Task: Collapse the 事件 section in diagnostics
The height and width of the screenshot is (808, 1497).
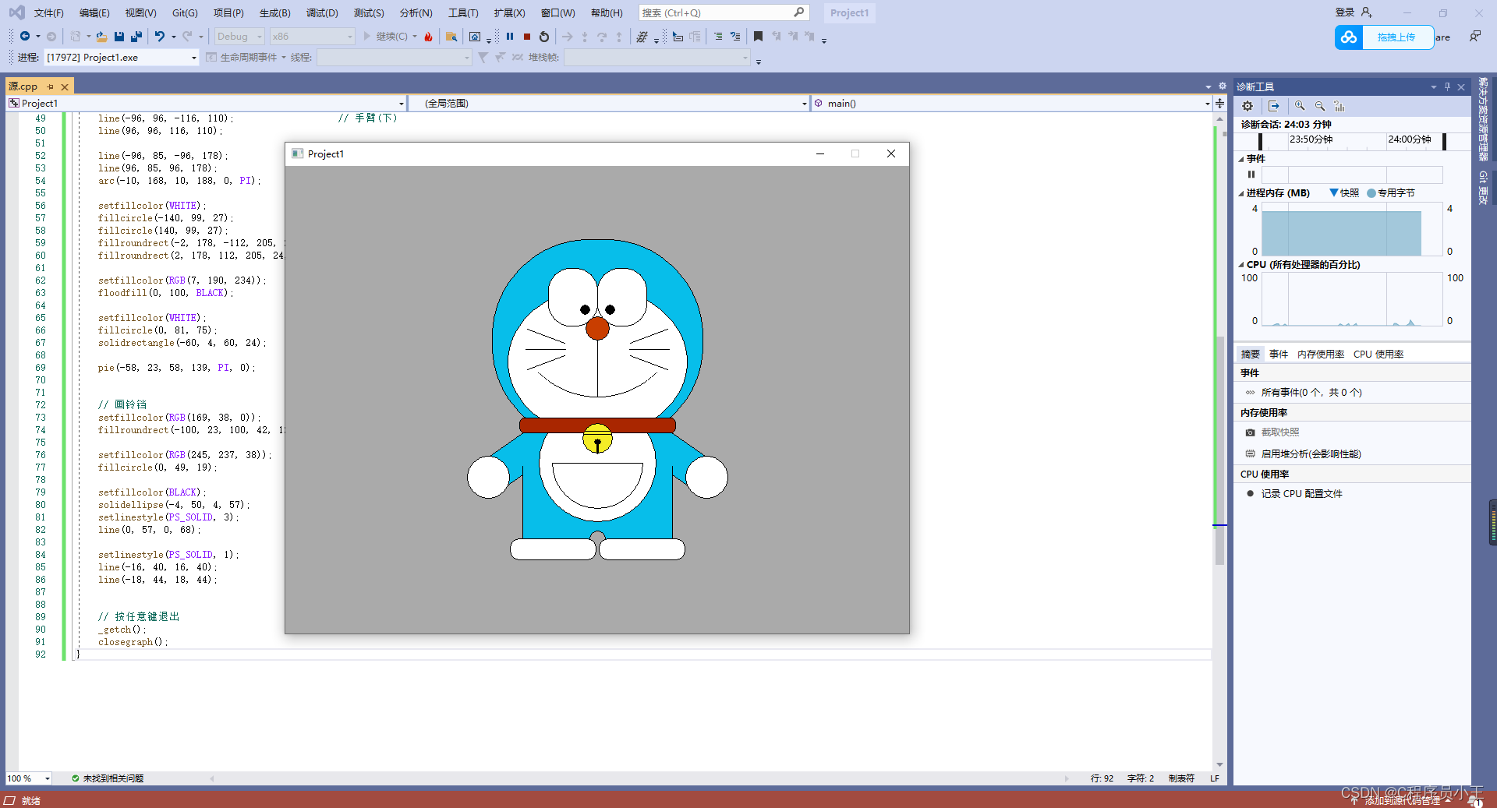Action: coord(1241,159)
